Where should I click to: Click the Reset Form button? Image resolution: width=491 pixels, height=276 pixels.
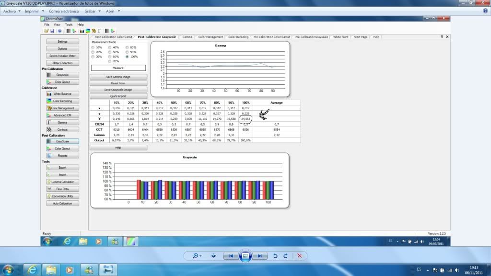click(118, 83)
